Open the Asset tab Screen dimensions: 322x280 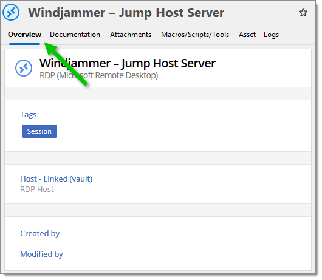pos(247,35)
